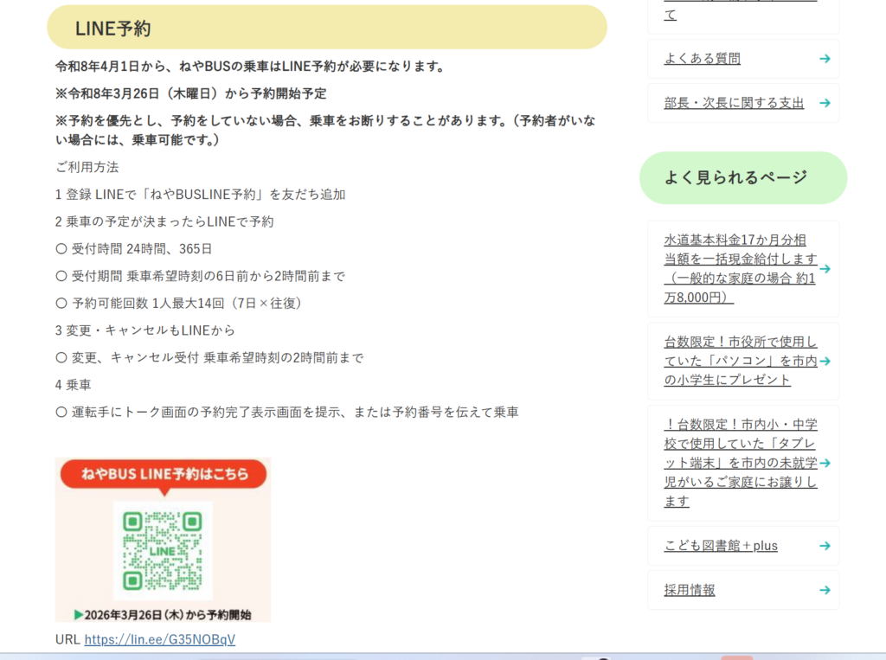Open the こども図書館+plus link
The width and height of the screenshot is (886, 660).
point(721,545)
